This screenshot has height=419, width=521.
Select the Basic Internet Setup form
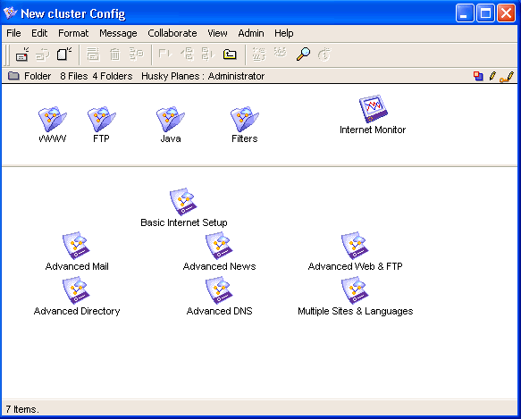tap(183, 202)
